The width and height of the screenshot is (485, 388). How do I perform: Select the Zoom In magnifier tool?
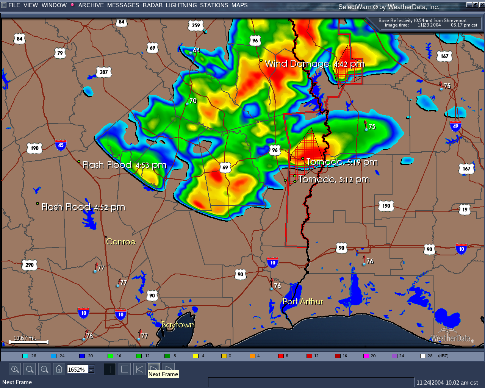pos(15,369)
